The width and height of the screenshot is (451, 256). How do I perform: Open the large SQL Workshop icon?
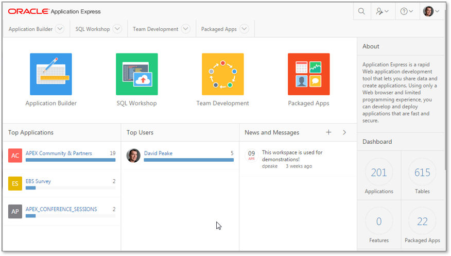pos(137,74)
